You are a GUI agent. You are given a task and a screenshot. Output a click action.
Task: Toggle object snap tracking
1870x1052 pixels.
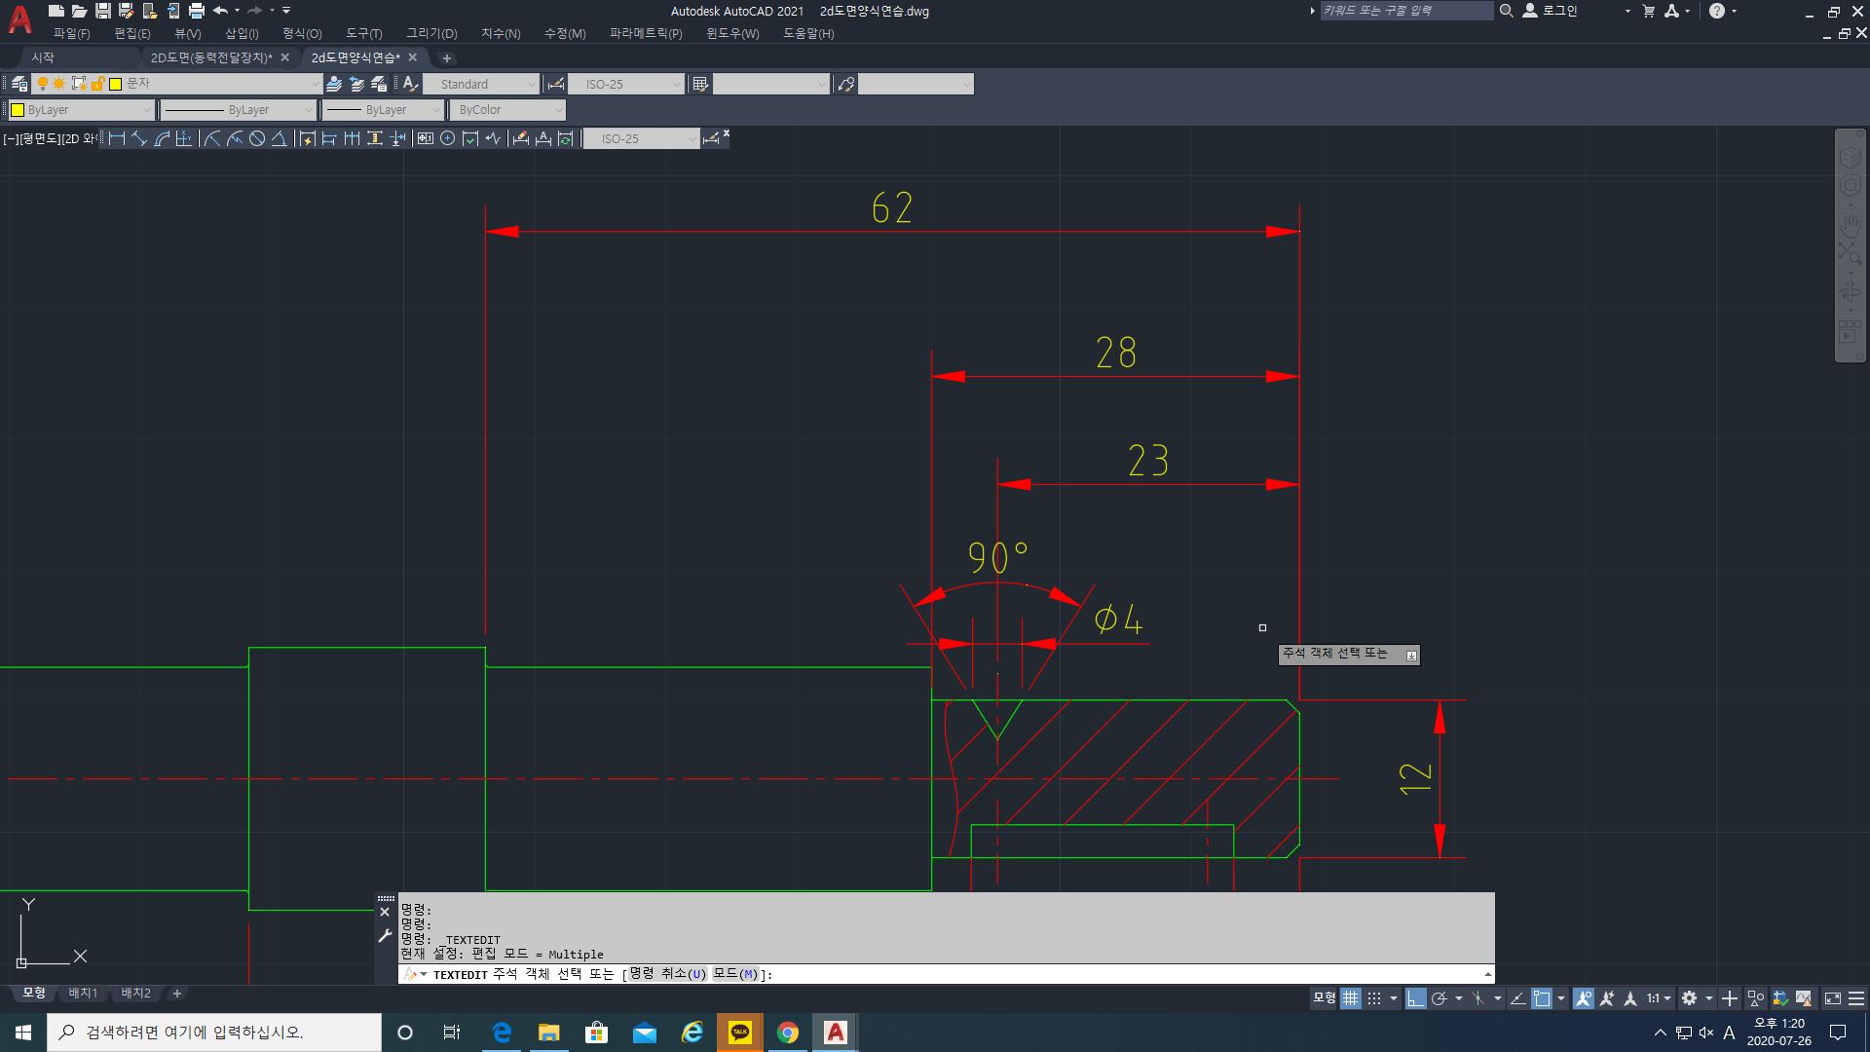click(x=1517, y=998)
